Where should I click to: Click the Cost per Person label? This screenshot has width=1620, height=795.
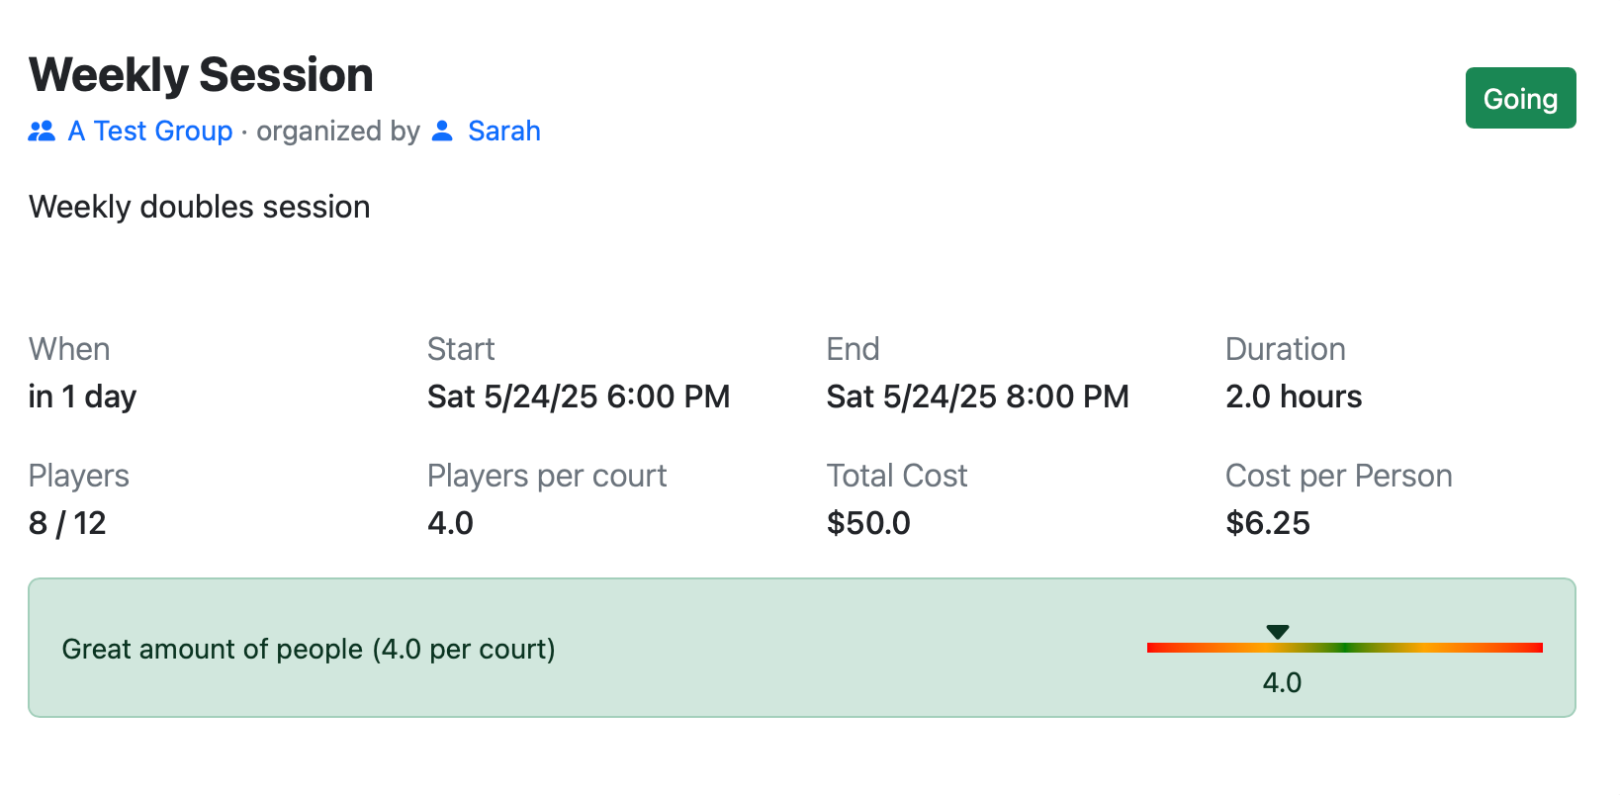coord(1338,476)
